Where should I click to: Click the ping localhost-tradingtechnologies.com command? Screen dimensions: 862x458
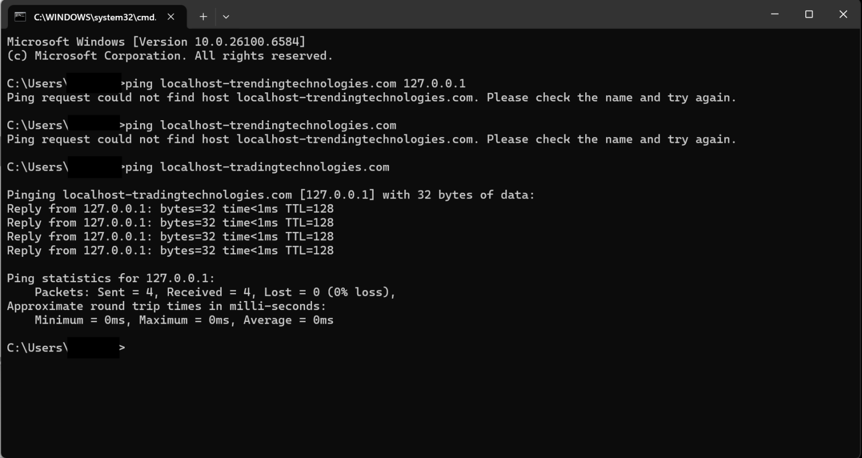257,167
